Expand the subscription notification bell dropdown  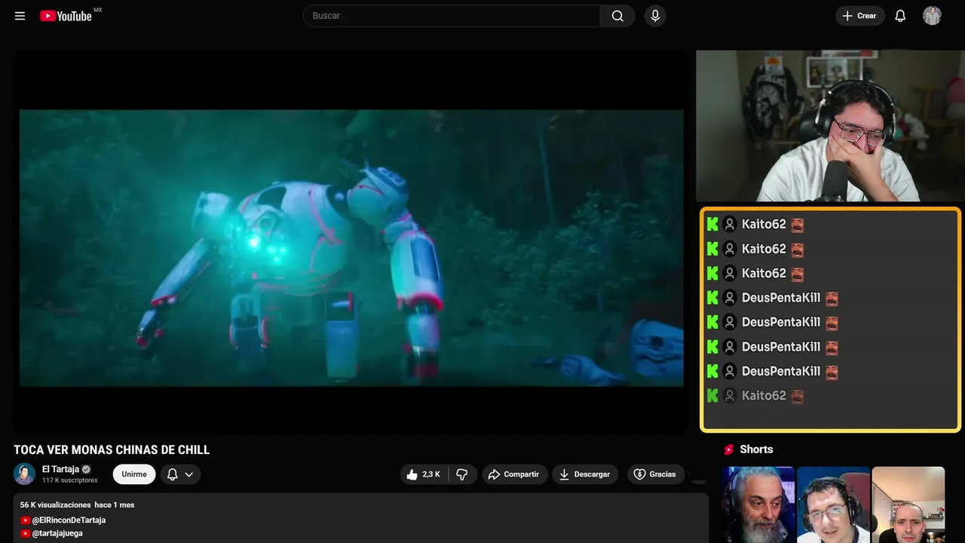point(180,474)
